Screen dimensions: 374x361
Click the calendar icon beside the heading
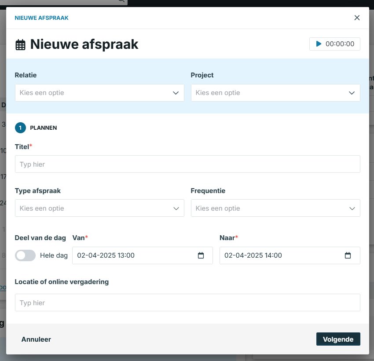(20, 44)
